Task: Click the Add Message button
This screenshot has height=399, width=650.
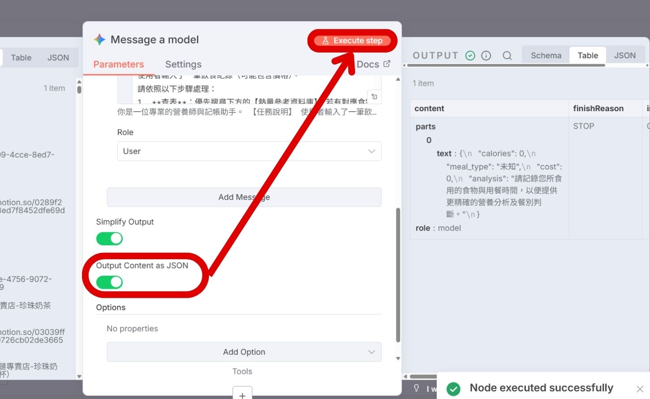Action: point(244,197)
